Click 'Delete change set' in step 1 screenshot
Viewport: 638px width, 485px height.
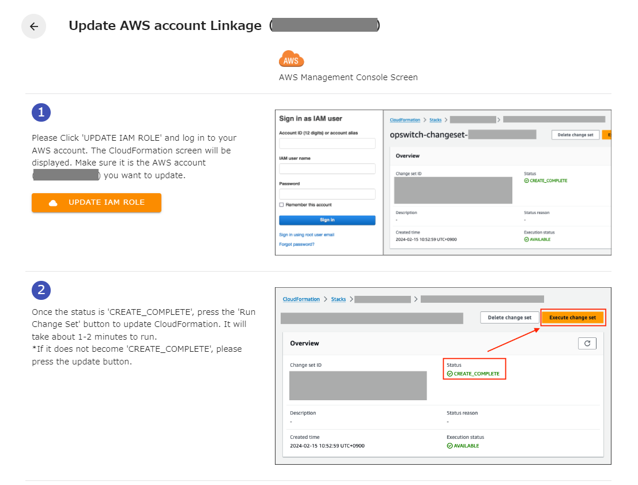click(575, 135)
